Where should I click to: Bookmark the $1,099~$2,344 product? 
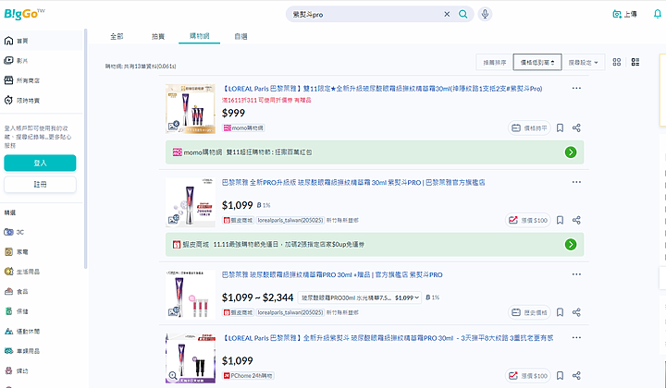click(560, 312)
